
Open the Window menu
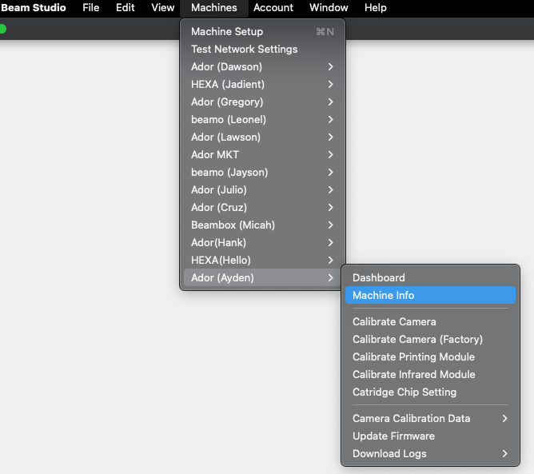click(x=329, y=7)
